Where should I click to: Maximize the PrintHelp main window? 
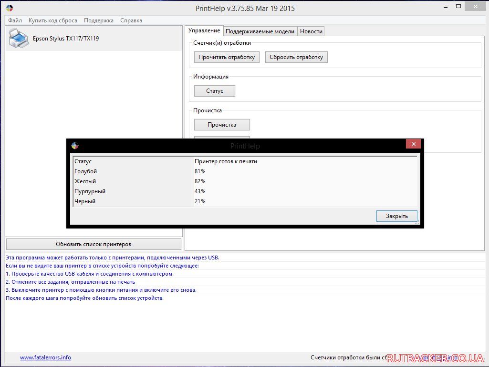(458, 7)
